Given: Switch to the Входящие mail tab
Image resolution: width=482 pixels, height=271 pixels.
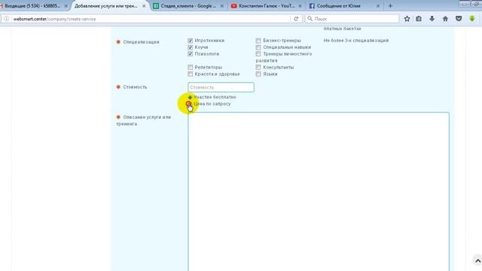Looking at the screenshot, I should point(33,6).
